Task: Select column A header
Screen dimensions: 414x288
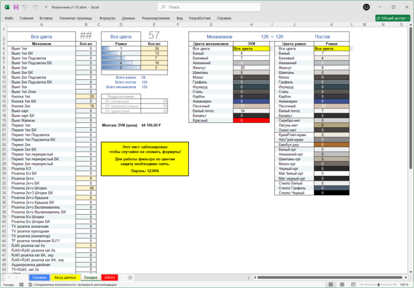Action: [42, 25]
